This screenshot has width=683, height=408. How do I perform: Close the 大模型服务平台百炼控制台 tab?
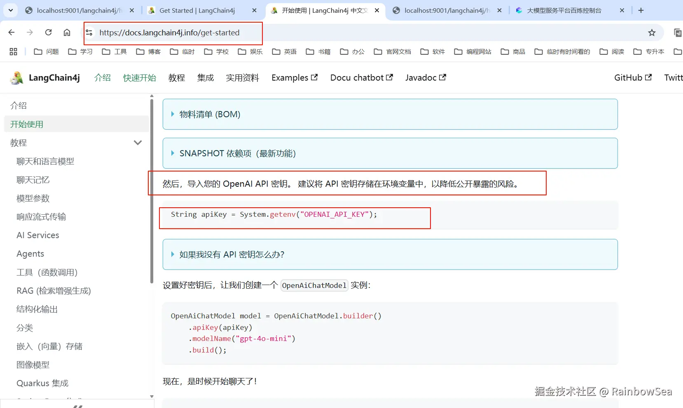622,10
